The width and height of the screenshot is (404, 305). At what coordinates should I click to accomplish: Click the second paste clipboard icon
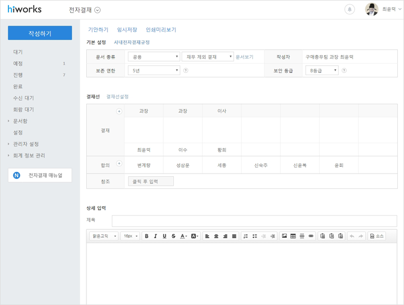point(332,236)
